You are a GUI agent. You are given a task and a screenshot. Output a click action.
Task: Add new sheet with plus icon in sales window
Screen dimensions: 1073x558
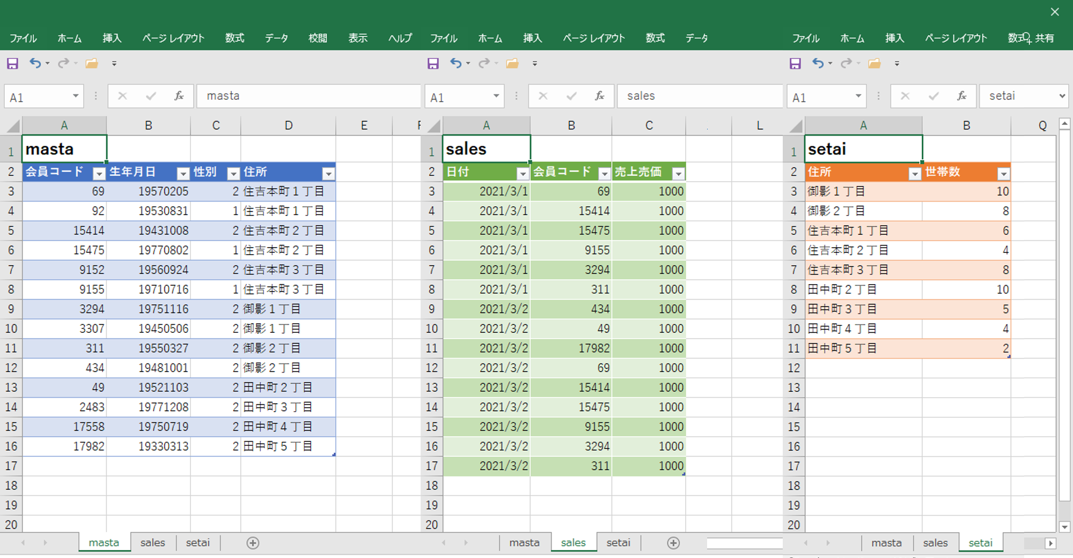pyautogui.click(x=673, y=543)
